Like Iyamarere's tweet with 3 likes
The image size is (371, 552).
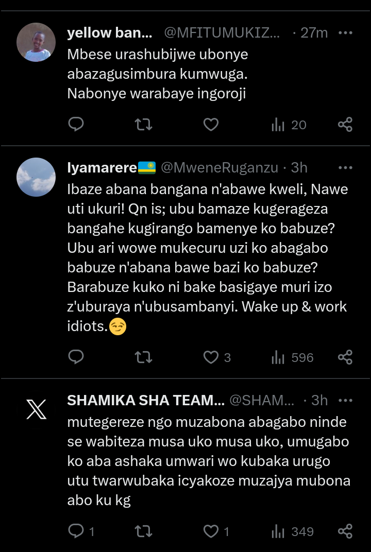[211, 357]
